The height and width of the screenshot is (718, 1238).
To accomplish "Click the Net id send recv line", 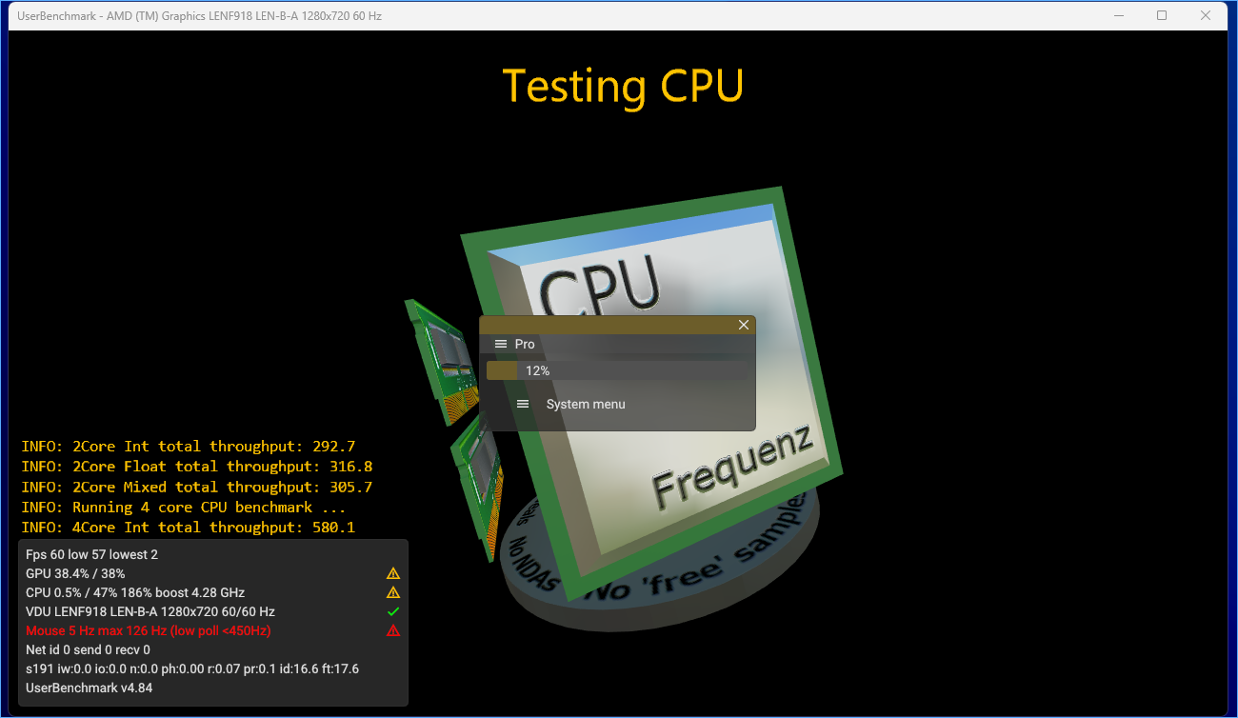I will (88, 649).
